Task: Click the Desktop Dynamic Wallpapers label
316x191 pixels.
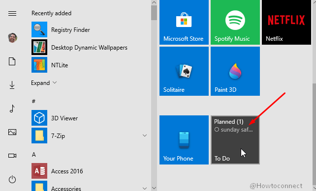Action: click(x=89, y=48)
